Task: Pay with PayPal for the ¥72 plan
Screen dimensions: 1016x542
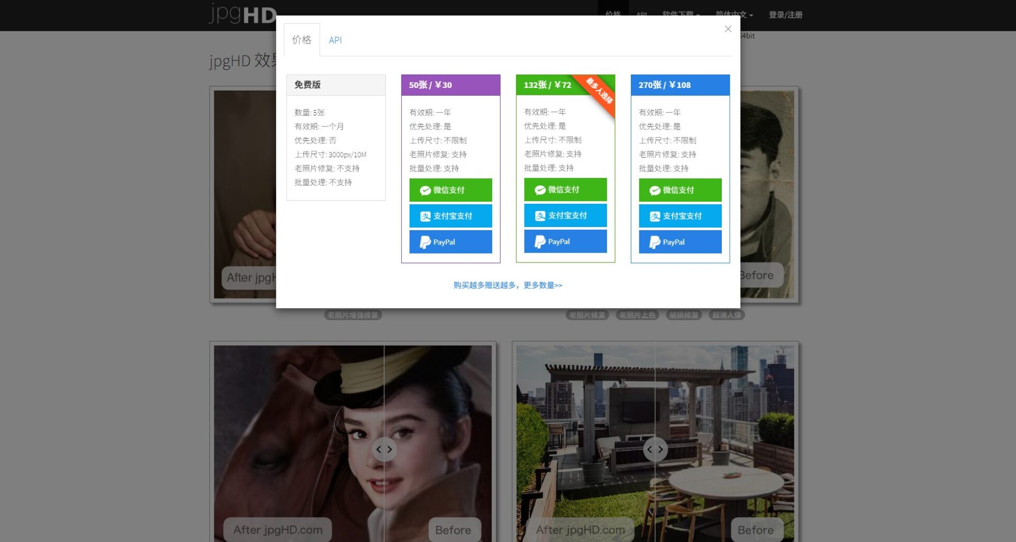Action: (x=565, y=241)
